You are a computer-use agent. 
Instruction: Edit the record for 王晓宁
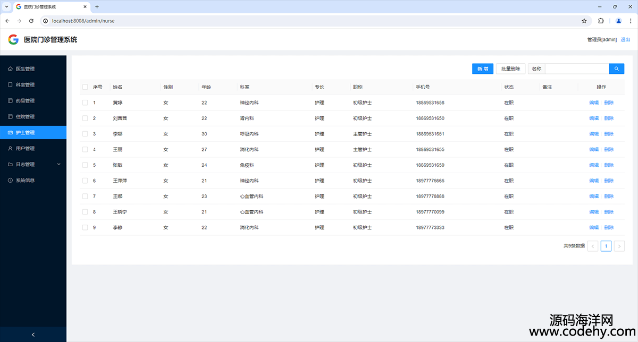click(594, 212)
